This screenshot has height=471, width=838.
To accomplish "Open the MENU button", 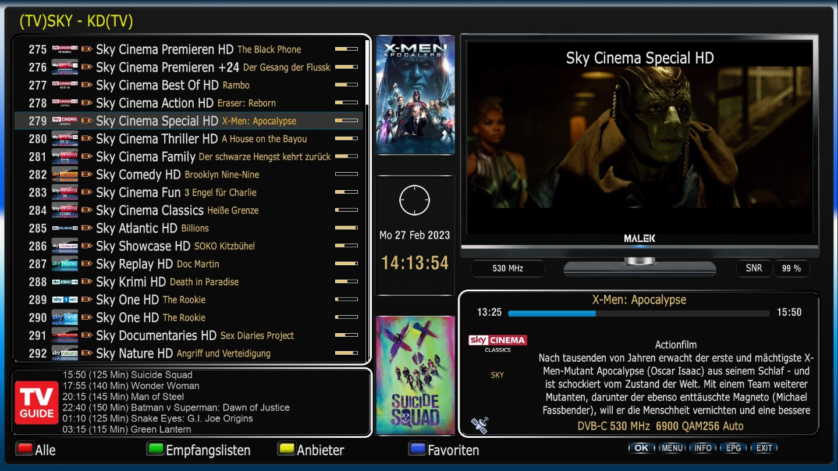I will pyautogui.click(x=672, y=448).
